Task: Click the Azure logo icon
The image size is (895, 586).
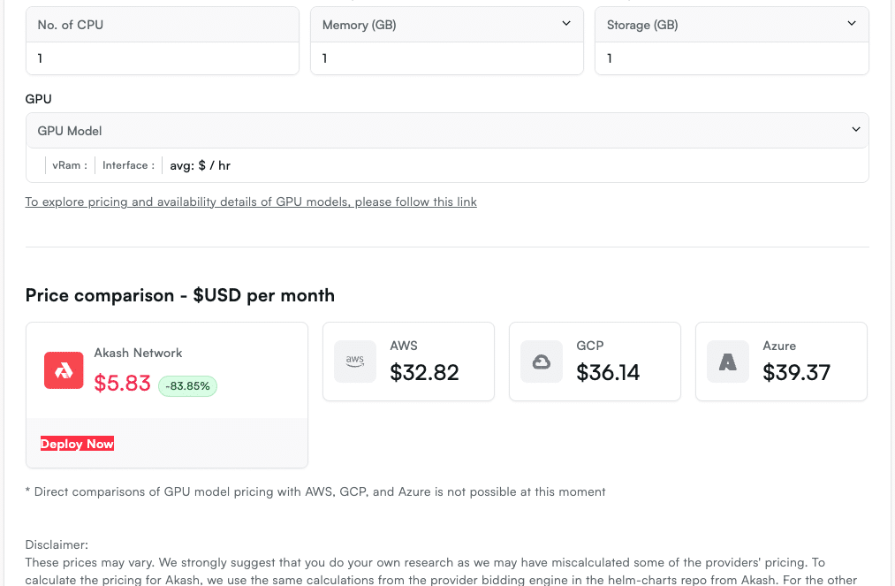Action: (x=728, y=361)
